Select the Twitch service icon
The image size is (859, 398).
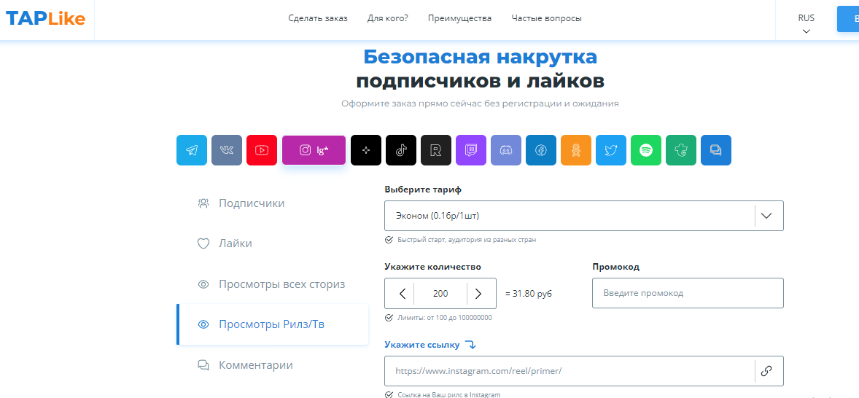coord(471,150)
